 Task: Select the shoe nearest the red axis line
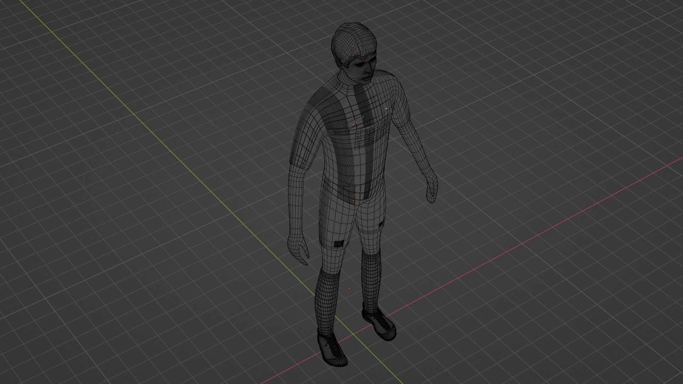(378, 322)
